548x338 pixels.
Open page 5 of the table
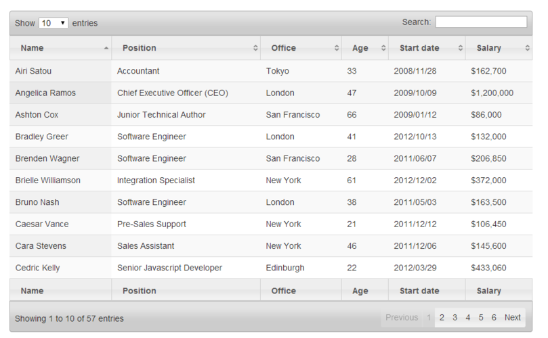(481, 318)
